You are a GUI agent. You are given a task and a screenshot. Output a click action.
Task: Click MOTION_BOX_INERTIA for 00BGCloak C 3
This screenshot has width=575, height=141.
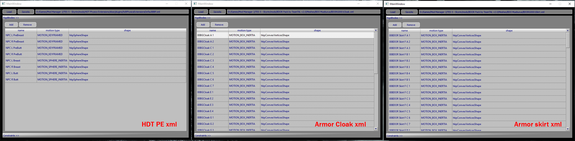click(x=242, y=61)
